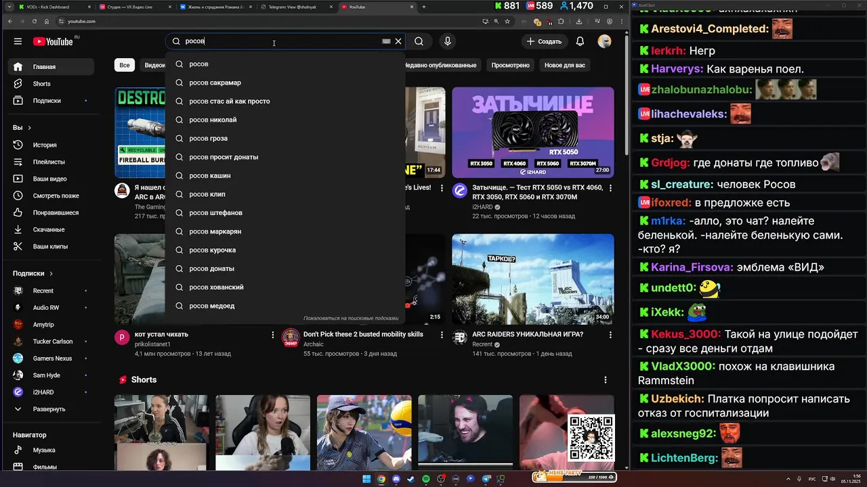The height and width of the screenshot is (487, 867).
Task: Select the 'Новое для вас' chip
Action: tap(565, 65)
